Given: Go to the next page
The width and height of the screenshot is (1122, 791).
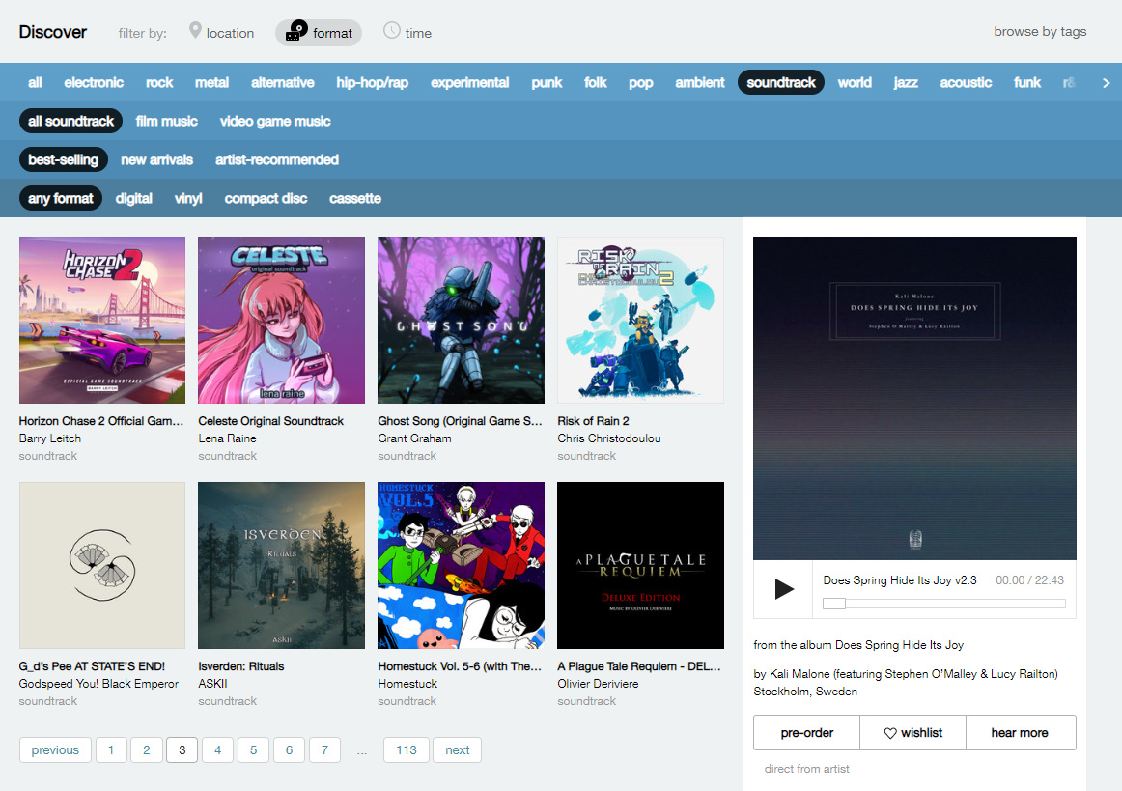Looking at the screenshot, I should coord(458,750).
